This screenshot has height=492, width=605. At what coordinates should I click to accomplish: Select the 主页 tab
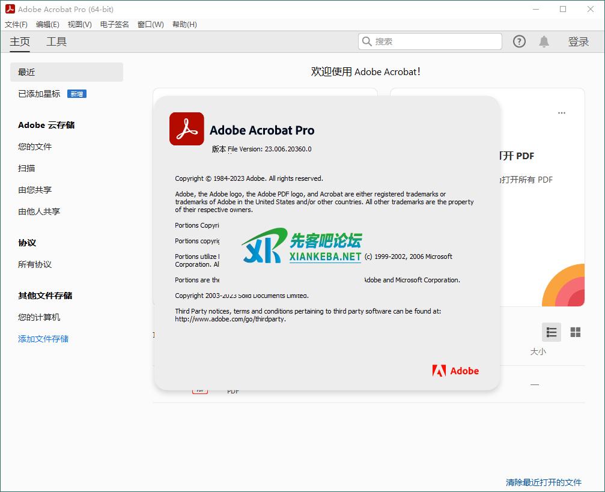(20, 41)
